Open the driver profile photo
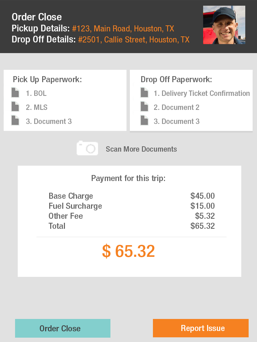The height and width of the screenshot is (342, 257). tap(224, 25)
